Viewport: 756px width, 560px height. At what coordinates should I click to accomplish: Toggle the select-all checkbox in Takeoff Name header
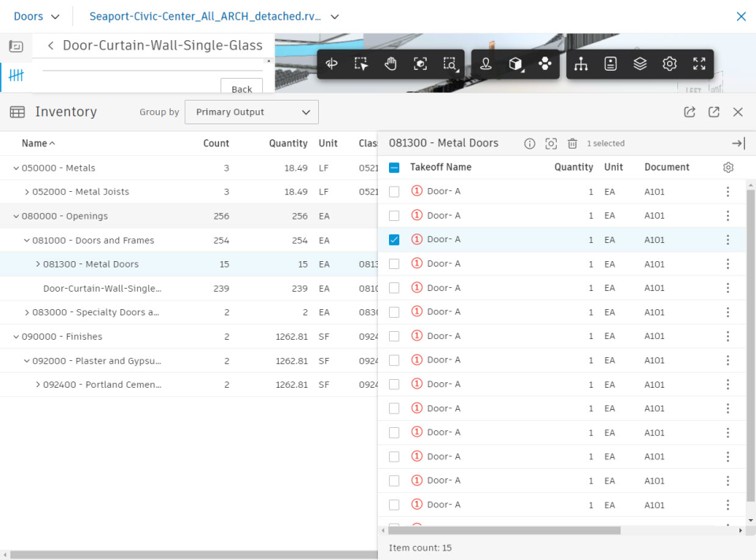coord(394,167)
